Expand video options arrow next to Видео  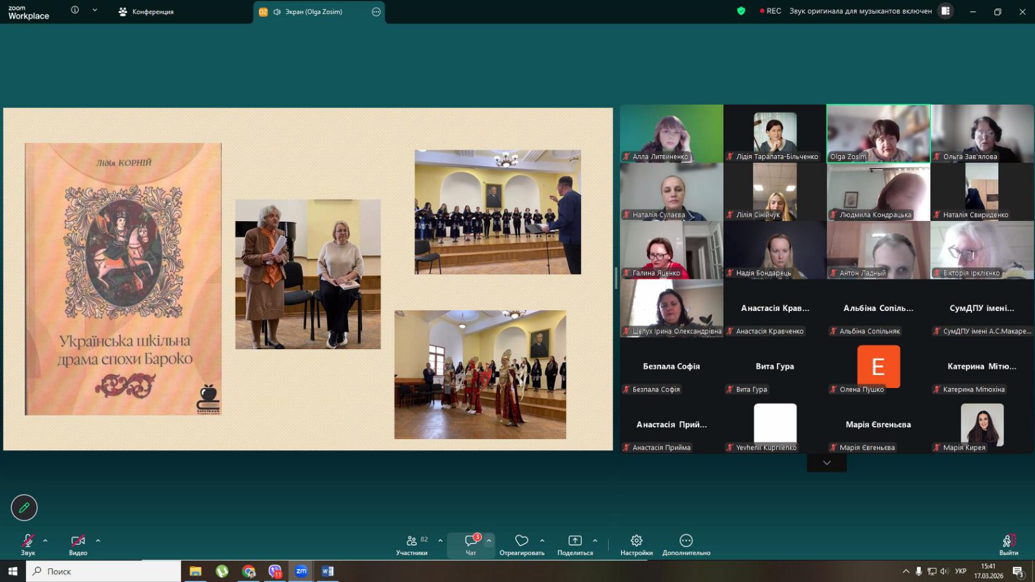[98, 541]
